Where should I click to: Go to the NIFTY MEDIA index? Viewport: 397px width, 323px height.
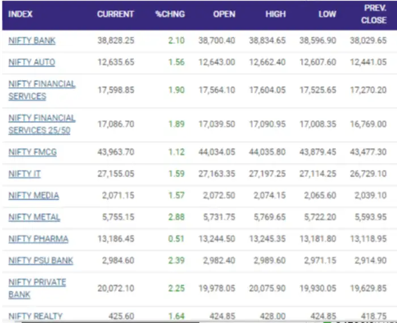pos(33,195)
